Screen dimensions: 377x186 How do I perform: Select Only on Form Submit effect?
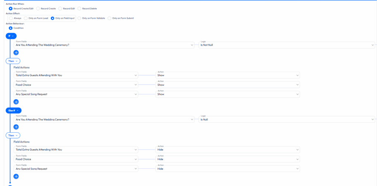click(x=109, y=18)
